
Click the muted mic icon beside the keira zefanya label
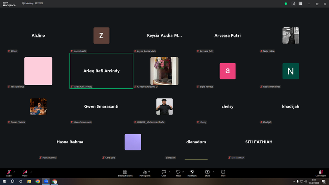tap(9, 87)
